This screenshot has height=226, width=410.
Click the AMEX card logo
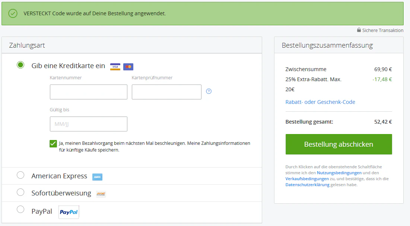click(97, 177)
